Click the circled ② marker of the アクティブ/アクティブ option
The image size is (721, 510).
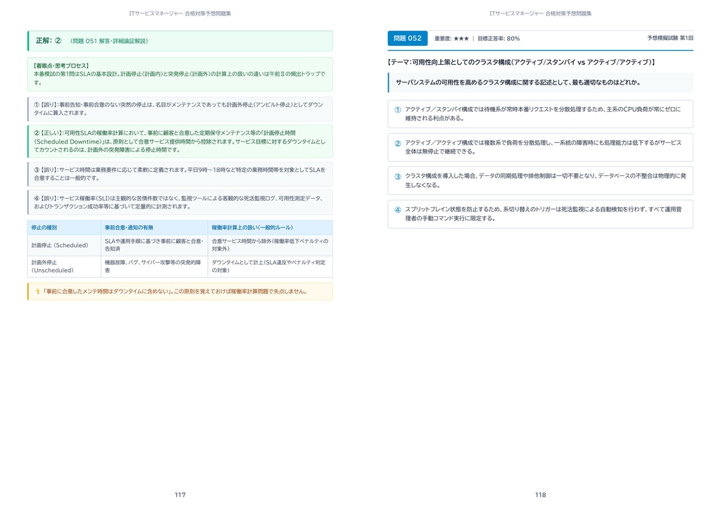coord(398,144)
